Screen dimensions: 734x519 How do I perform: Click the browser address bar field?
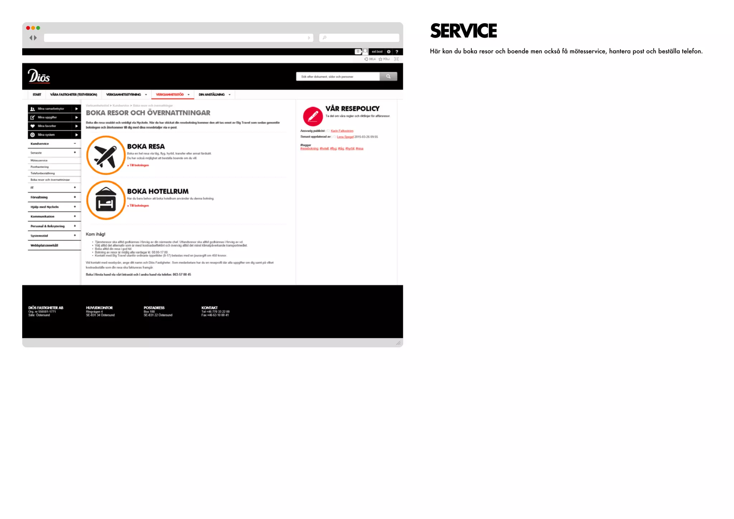click(x=178, y=38)
